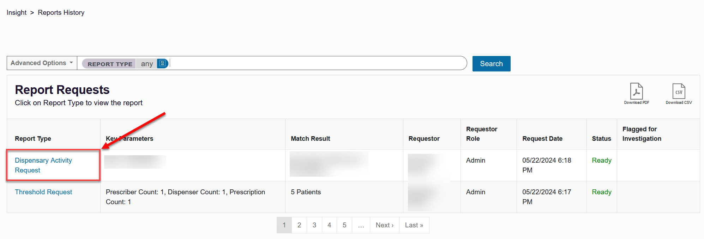The image size is (704, 239).
Task: Go to pagination page 5
Action: click(344, 225)
